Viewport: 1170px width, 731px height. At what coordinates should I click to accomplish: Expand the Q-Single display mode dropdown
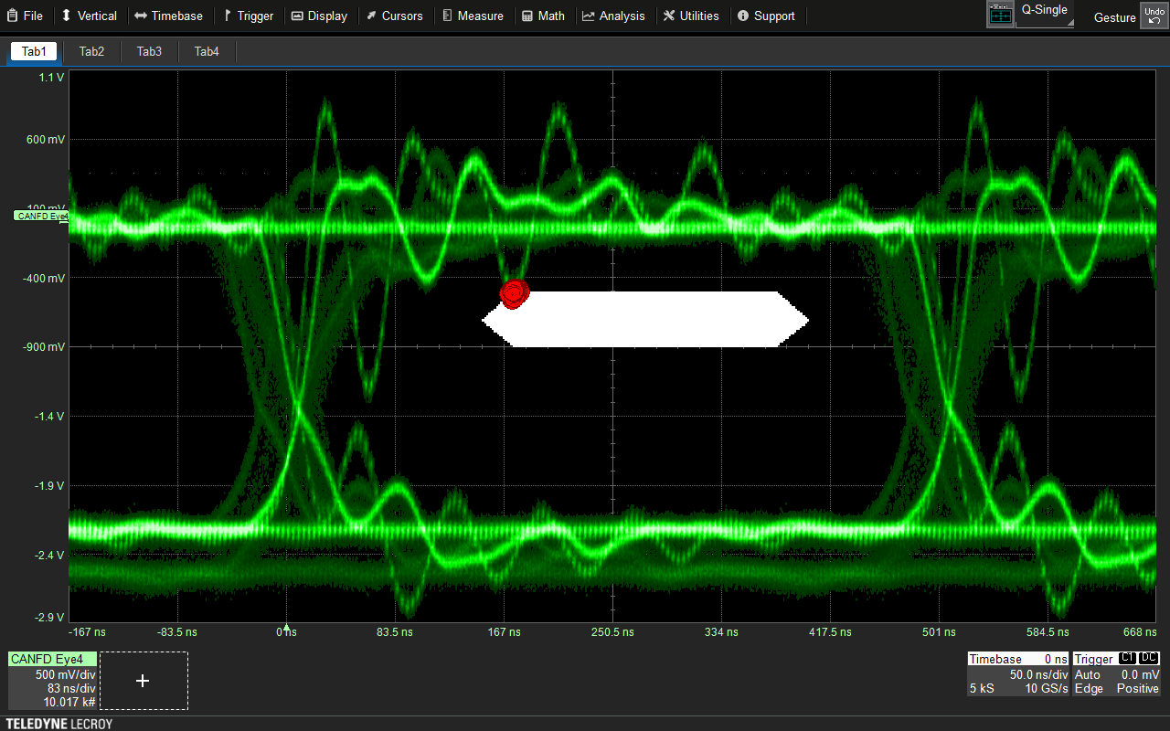tap(1045, 15)
